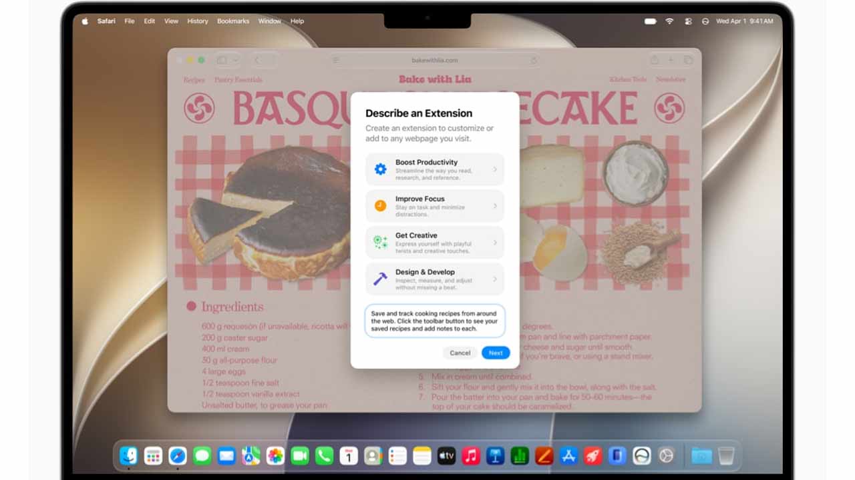Open the Help menu
Screen dimensions: 855x480
tap(297, 21)
